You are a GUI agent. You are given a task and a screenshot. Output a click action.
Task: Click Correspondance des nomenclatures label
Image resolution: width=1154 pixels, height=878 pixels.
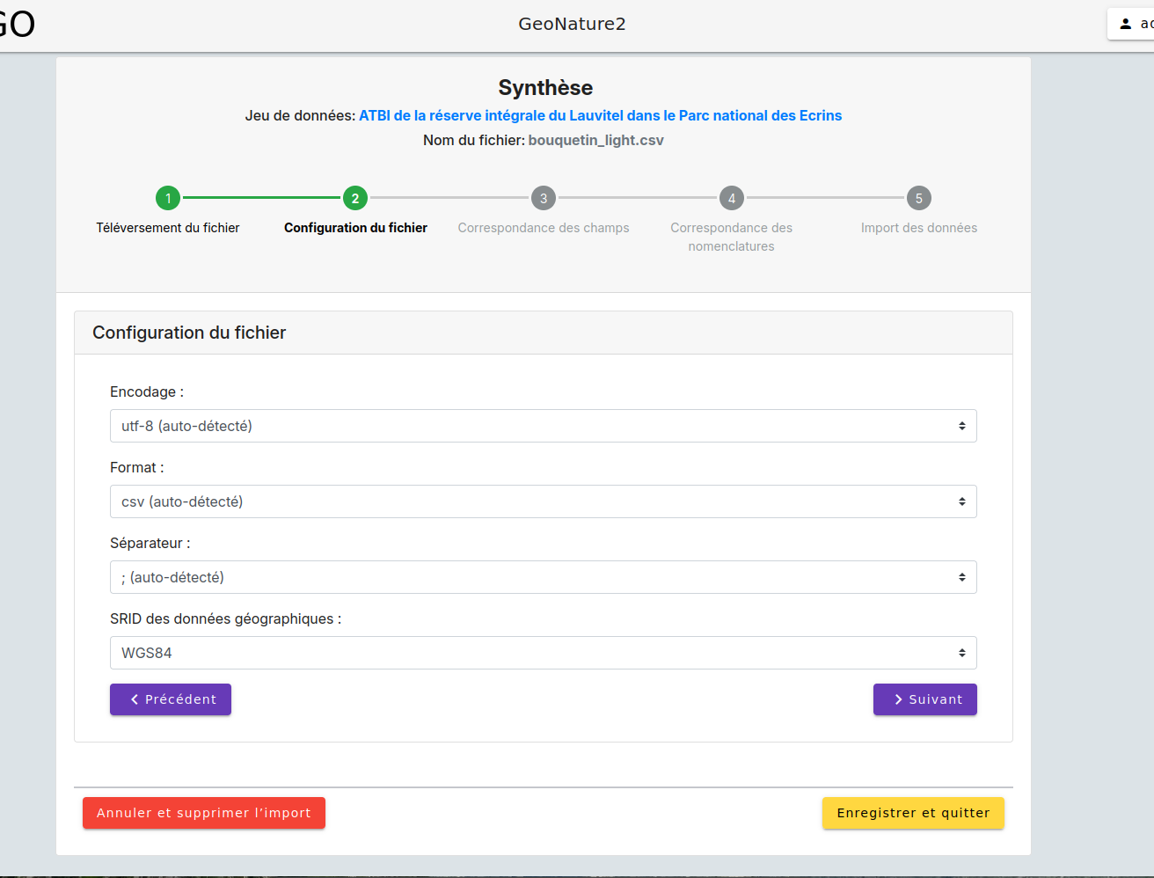pos(732,237)
